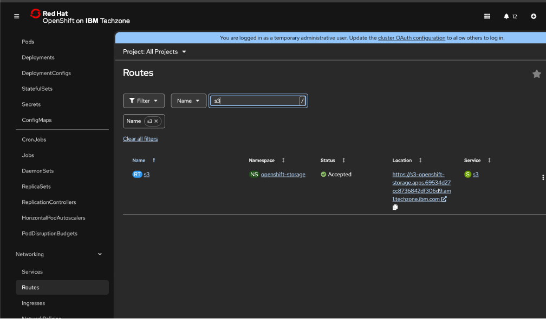This screenshot has width=546, height=319.
Task: Click Clear all filters link
Action: point(140,139)
